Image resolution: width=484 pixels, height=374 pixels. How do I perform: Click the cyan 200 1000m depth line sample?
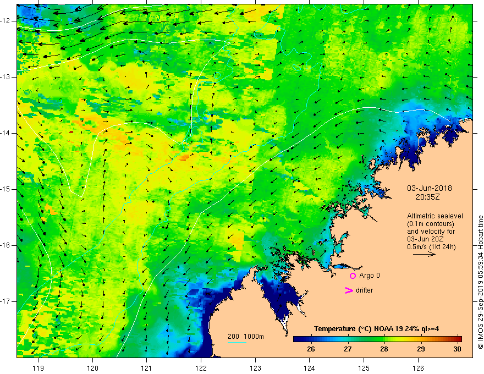point(237,342)
